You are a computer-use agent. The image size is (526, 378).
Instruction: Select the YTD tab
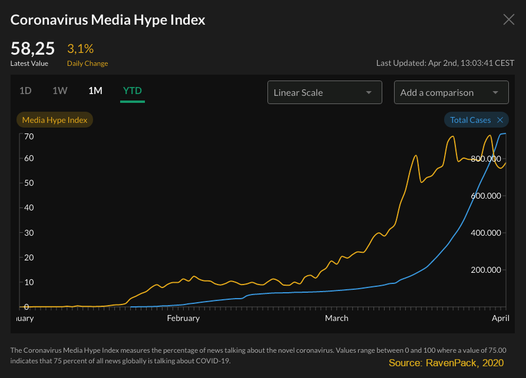click(x=132, y=91)
